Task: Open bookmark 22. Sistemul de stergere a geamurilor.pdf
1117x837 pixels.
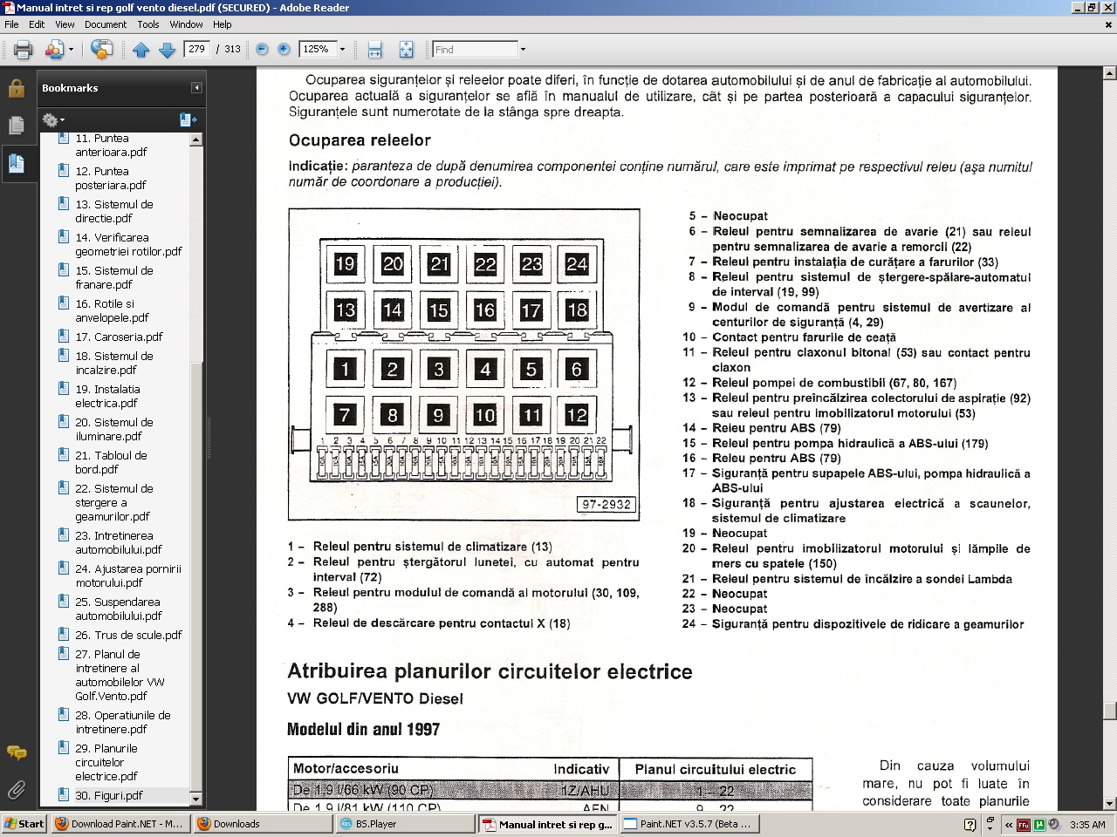Action: 113,502
